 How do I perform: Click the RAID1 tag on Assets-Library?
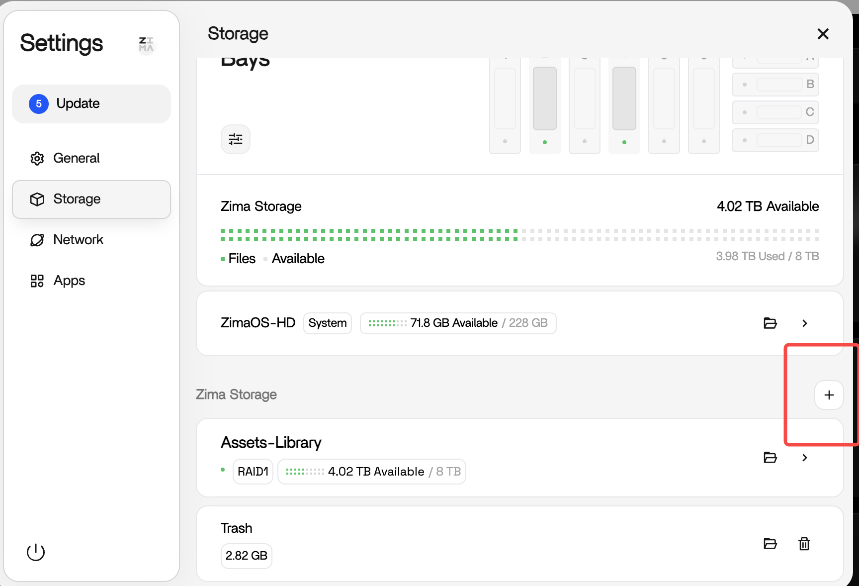[253, 472]
